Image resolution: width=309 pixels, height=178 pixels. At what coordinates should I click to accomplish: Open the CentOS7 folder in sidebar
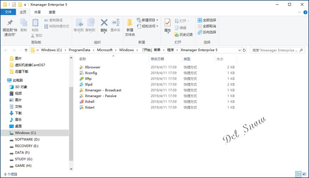[28, 65]
